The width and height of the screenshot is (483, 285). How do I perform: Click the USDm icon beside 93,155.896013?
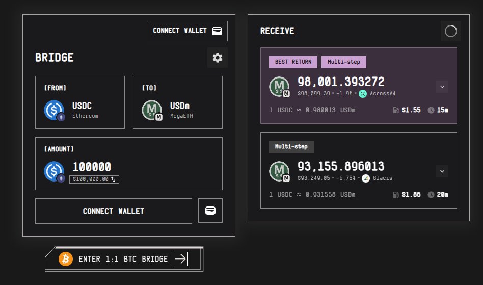click(x=279, y=172)
